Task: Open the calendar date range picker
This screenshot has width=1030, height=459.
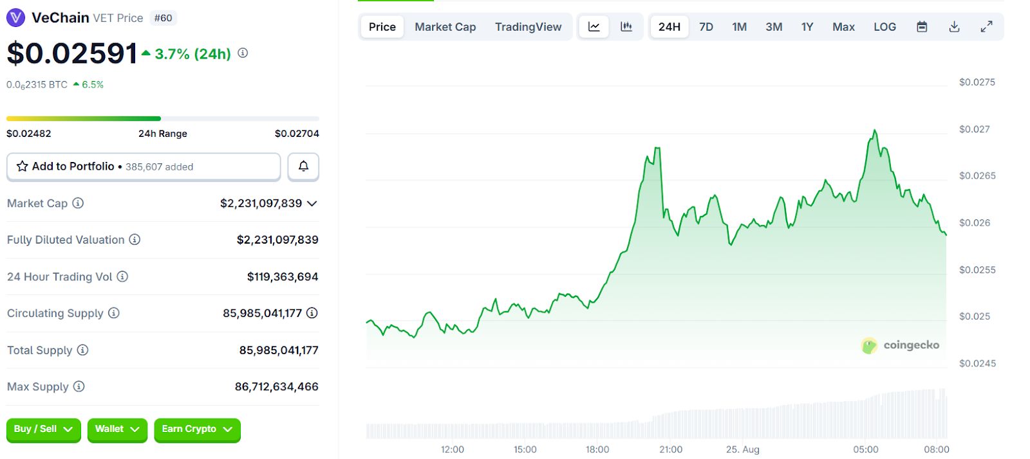Action: click(922, 27)
